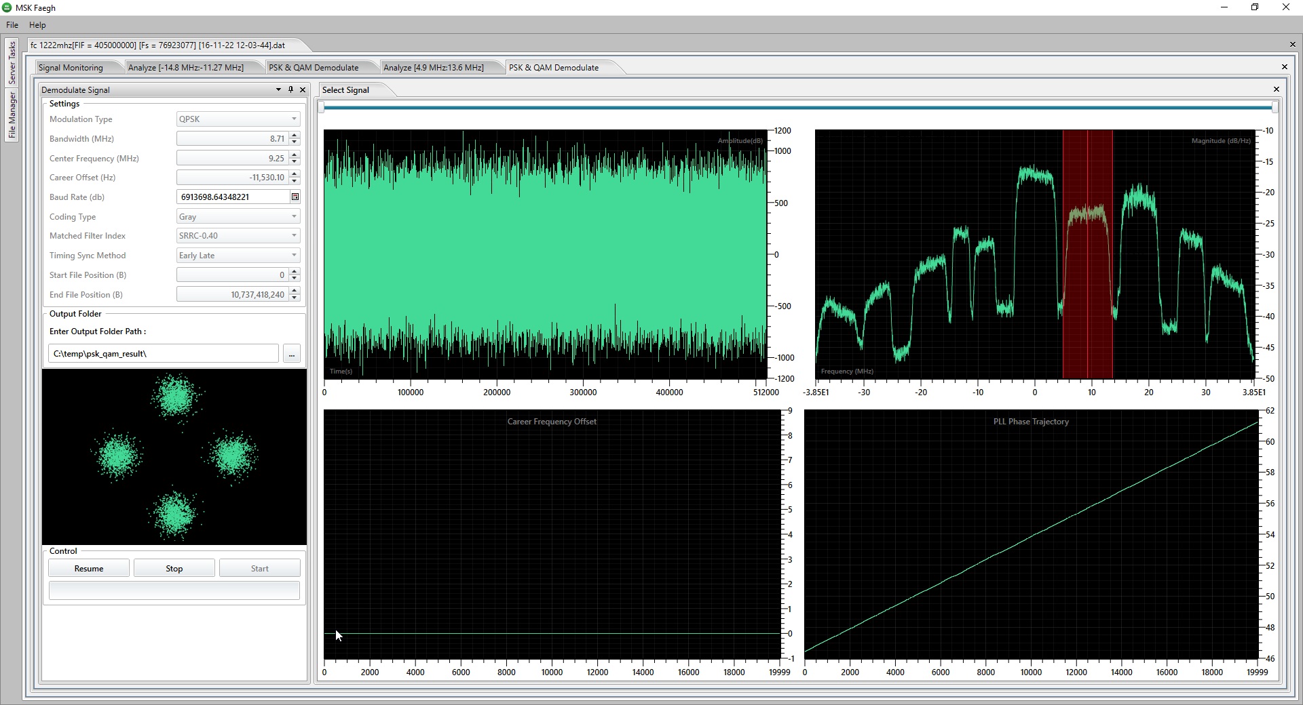
Task: Open the File Manager side panel
Action: pos(12,115)
